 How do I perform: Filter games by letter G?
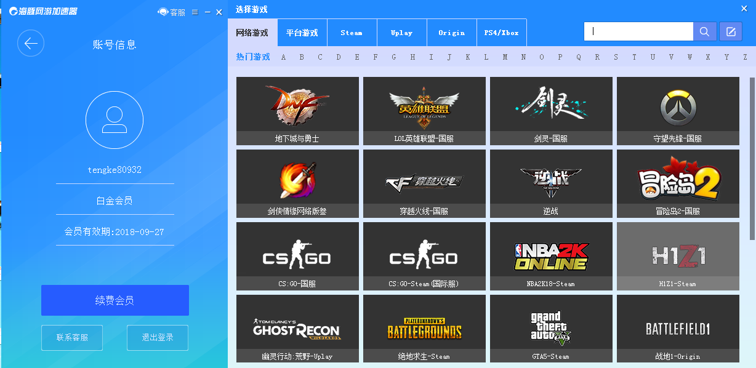pyautogui.click(x=394, y=57)
